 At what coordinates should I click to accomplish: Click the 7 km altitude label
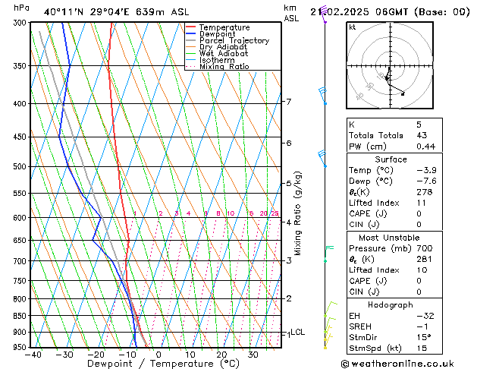coord(288,102)
